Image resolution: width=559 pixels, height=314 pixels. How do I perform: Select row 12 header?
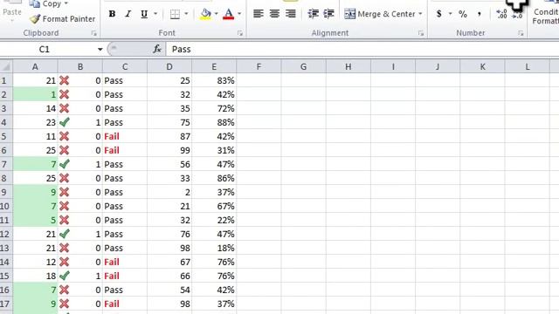[x=6, y=234]
